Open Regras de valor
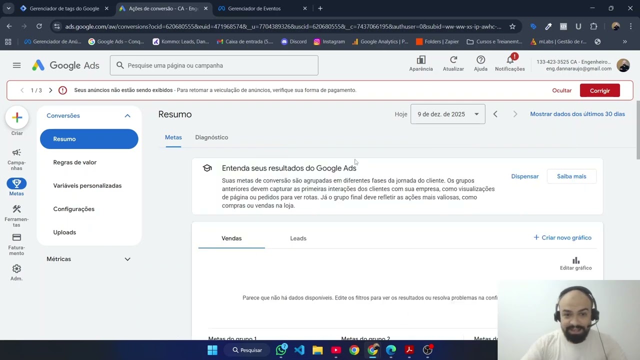This screenshot has height=360, width=640. coord(75,162)
